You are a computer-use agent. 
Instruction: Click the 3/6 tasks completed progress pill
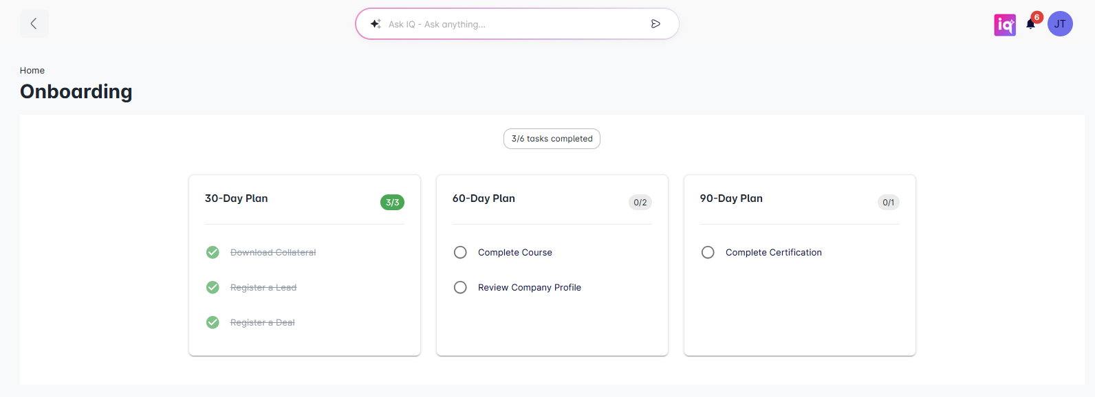point(552,139)
